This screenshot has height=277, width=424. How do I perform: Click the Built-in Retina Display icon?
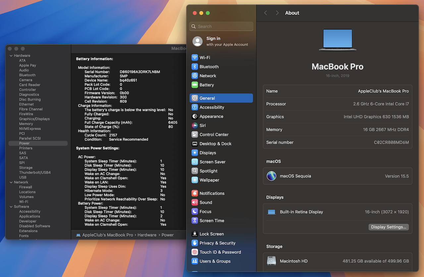tap(272, 212)
